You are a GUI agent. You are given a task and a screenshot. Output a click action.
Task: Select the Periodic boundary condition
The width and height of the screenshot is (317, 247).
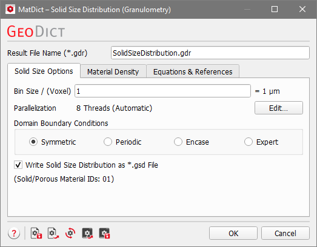(x=108, y=142)
